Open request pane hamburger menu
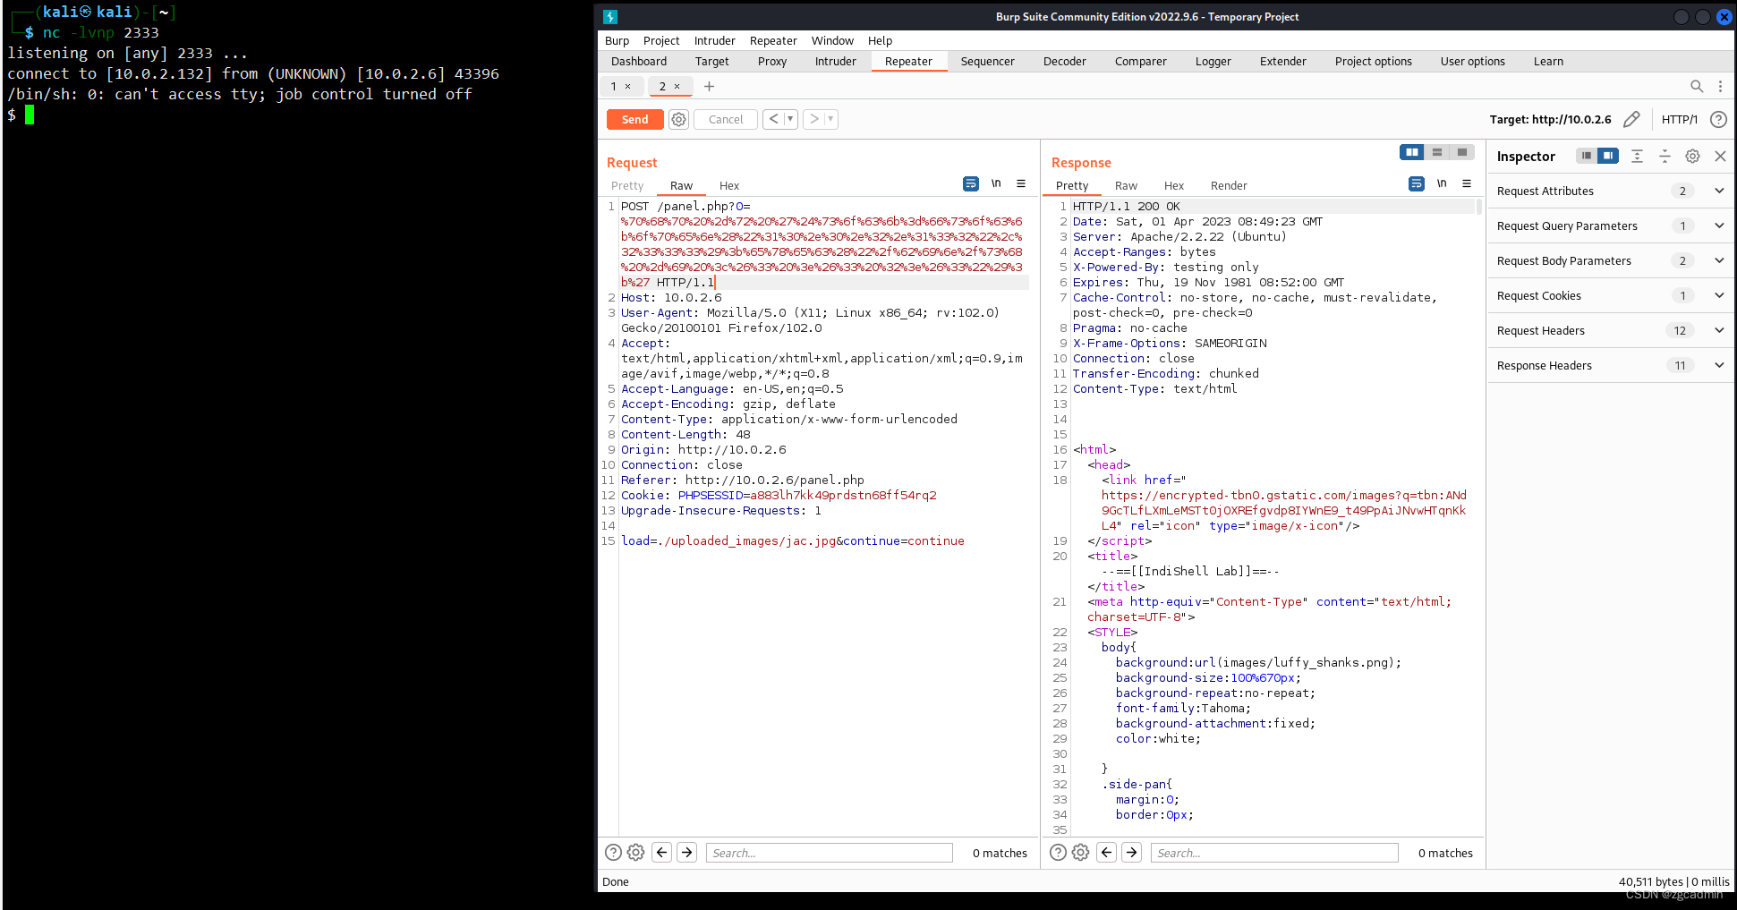 (1021, 183)
